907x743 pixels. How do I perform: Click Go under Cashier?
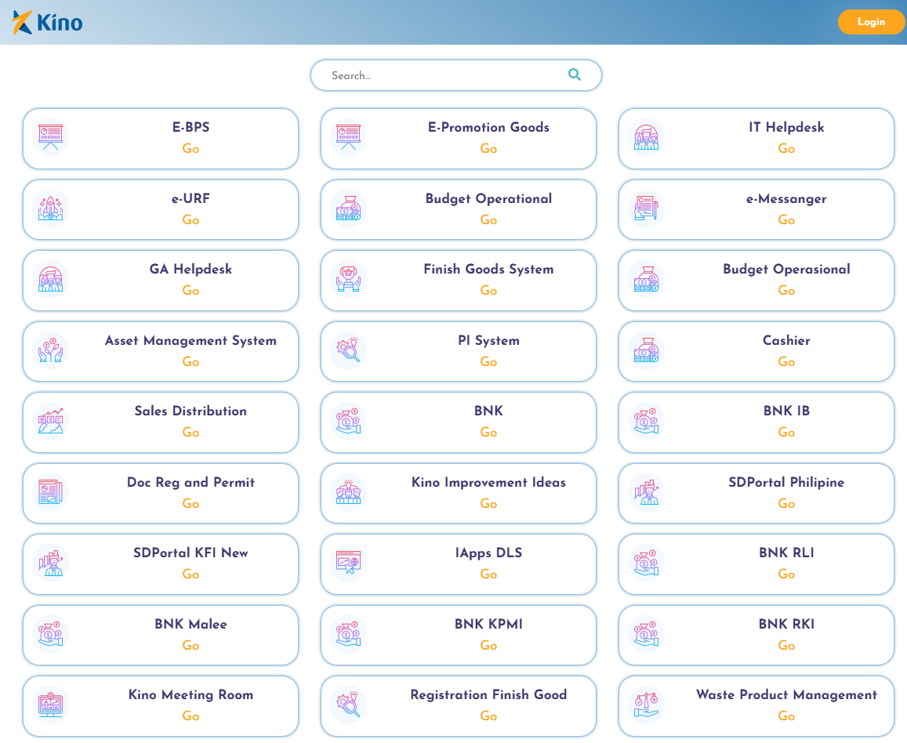787,361
